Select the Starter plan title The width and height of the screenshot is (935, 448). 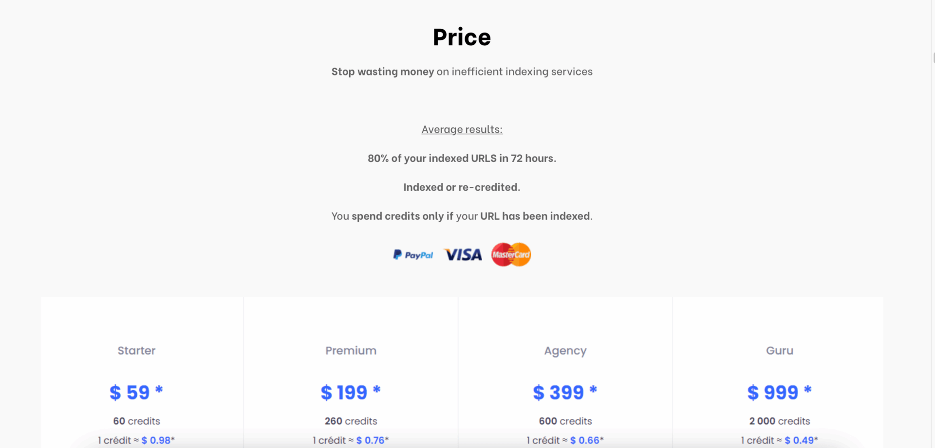point(136,351)
